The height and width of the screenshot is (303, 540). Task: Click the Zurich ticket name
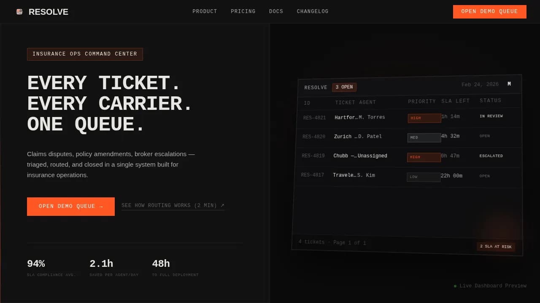[x=346, y=137]
